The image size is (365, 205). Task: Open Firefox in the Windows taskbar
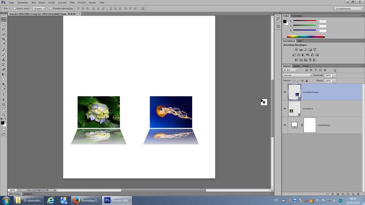(x=86, y=200)
